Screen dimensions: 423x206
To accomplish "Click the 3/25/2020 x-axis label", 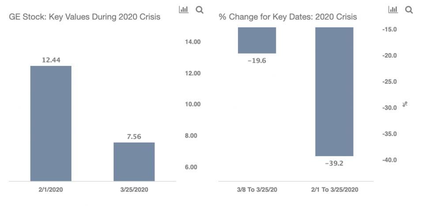I will coord(134,190).
